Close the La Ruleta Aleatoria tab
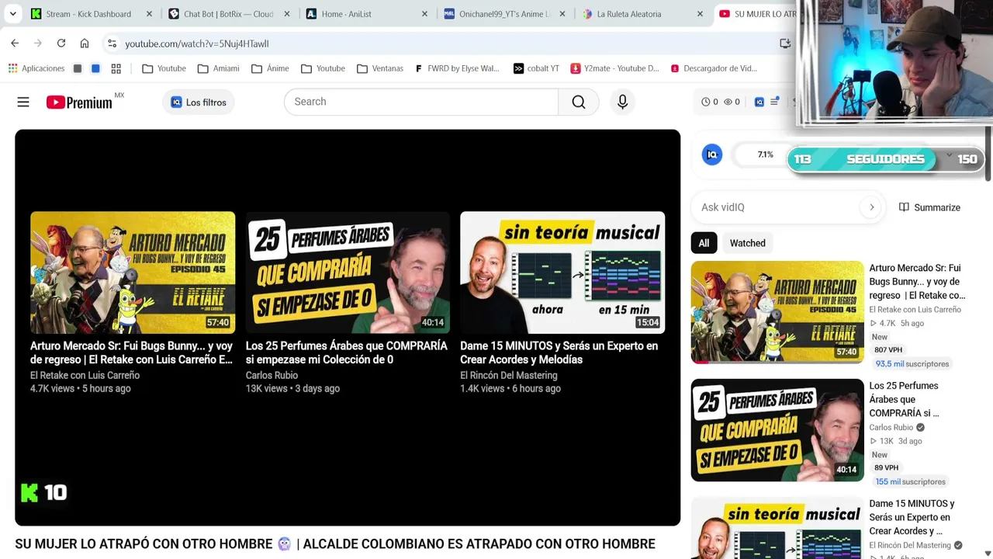Viewport: 993px width, 559px height. [x=700, y=14]
